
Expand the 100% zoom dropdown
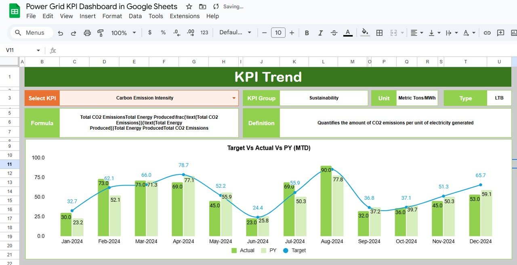coord(124,33)
